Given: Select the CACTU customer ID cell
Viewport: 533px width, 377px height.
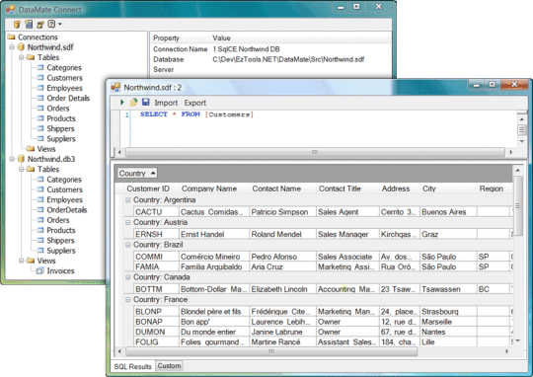Looking at the screenshot, I should [156, 212].
